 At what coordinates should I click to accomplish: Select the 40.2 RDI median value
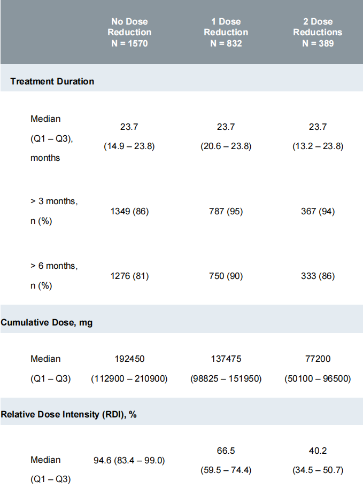(318, 451)
